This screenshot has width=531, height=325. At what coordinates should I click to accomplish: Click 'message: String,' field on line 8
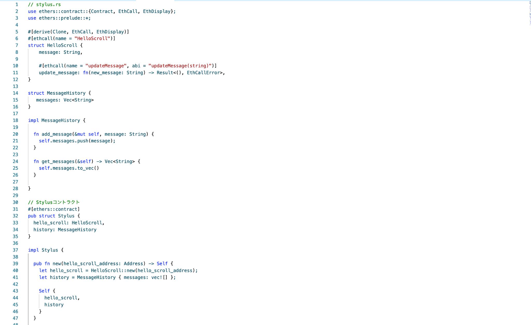tap(61, 52)
